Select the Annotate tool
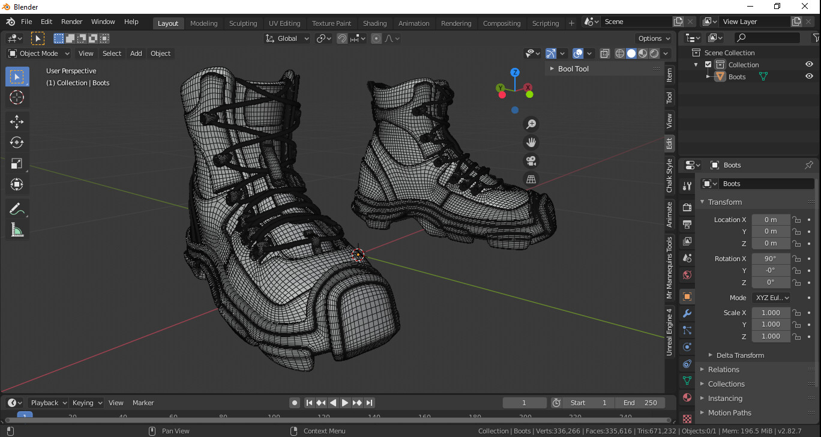 [x=17, y=208]
